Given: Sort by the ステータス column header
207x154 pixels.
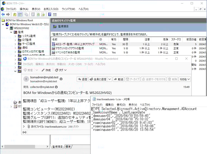Looking at the screenshot, I should click(176, 39).
